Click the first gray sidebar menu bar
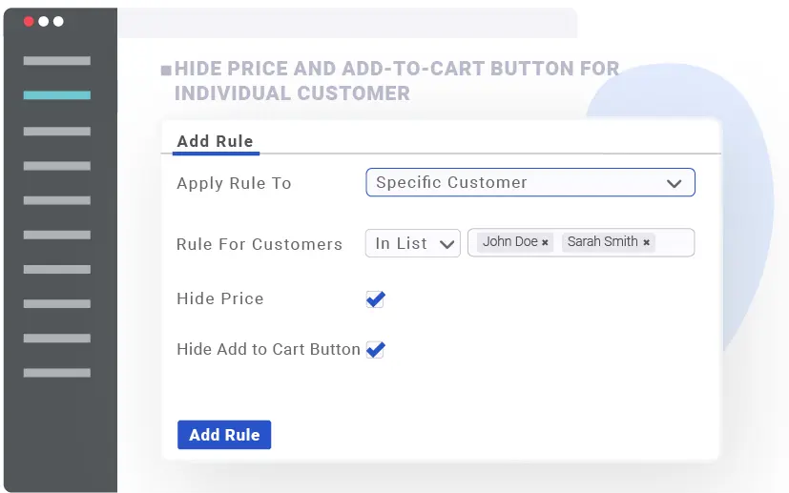 click(x=57, y=61)
